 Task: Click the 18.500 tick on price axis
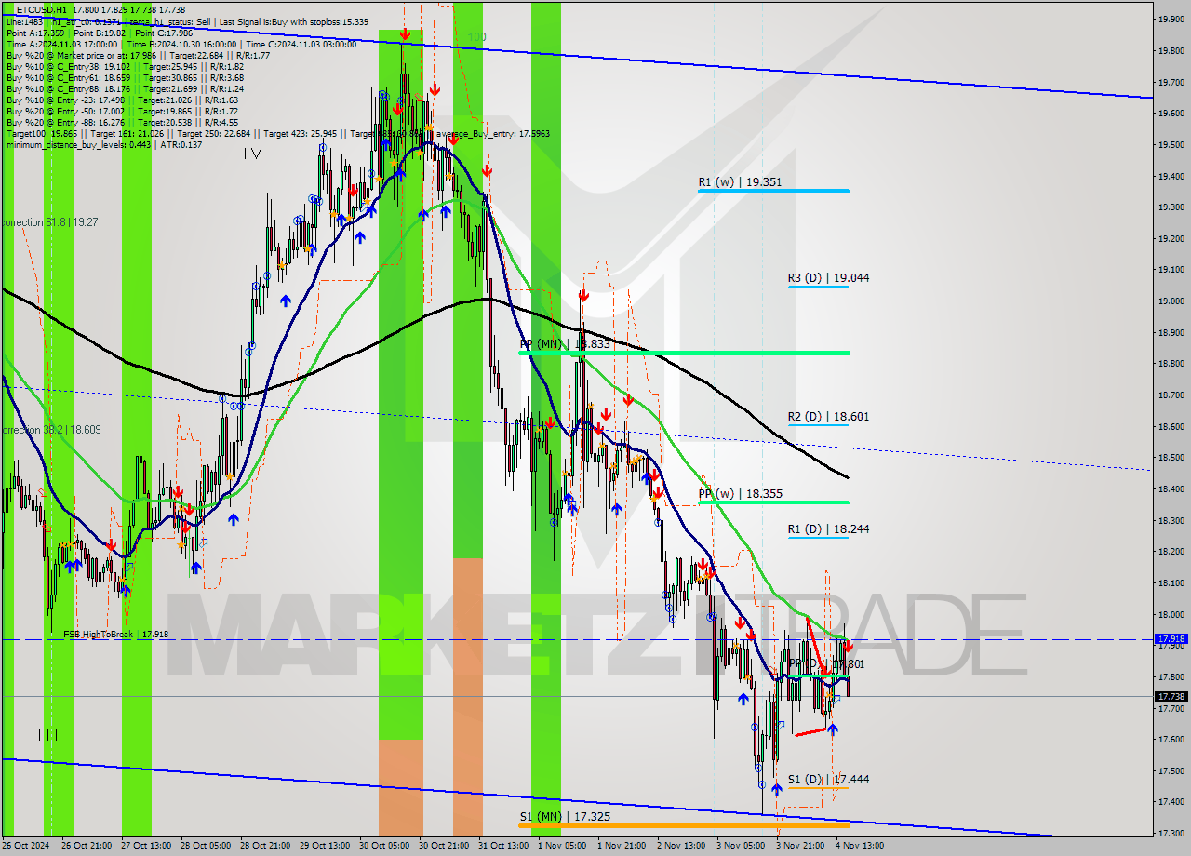point(1170,457)
